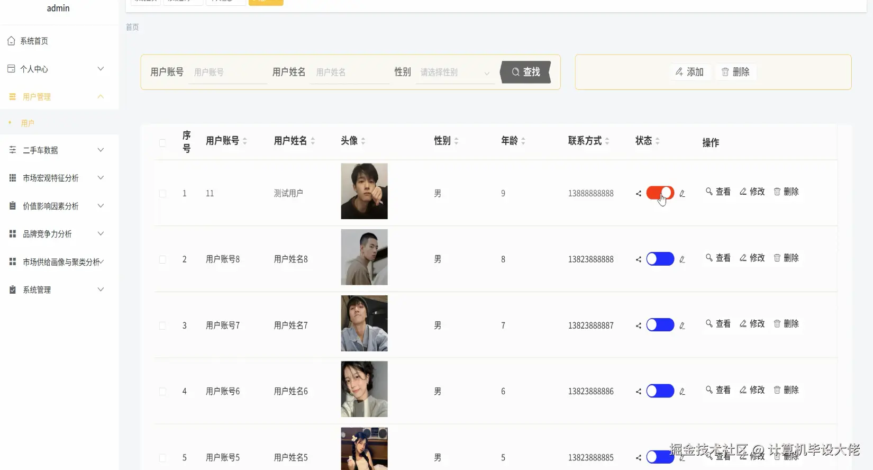The height and width of the screenshot is (470, 873).
Task: Click the 查找 search button
Action: [x=526, y=72]
